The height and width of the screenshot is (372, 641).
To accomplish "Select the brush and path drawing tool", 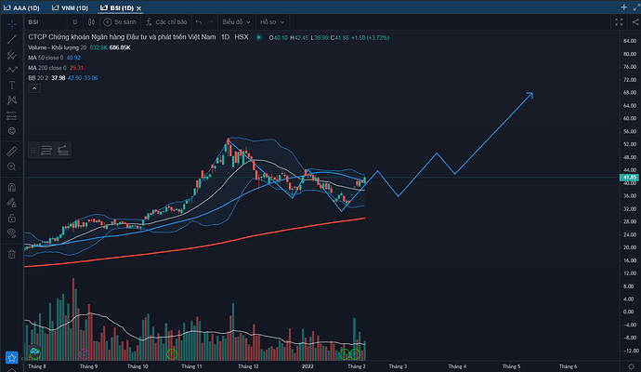I will [12, 70].
